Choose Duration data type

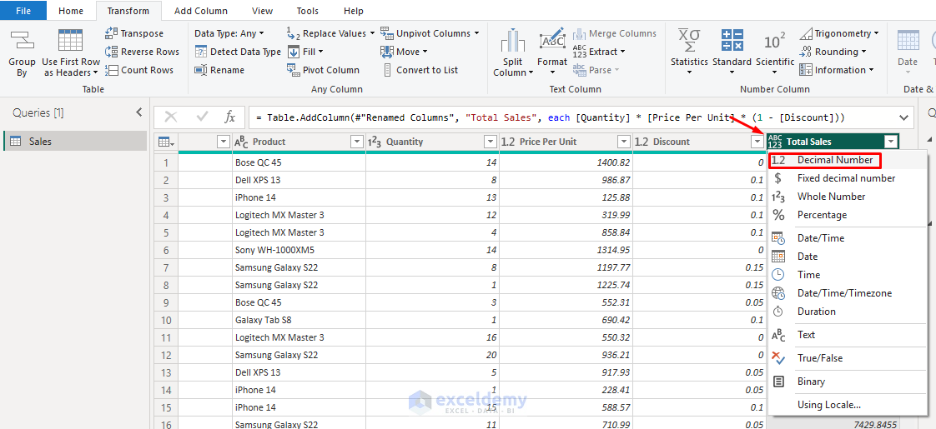848,312
